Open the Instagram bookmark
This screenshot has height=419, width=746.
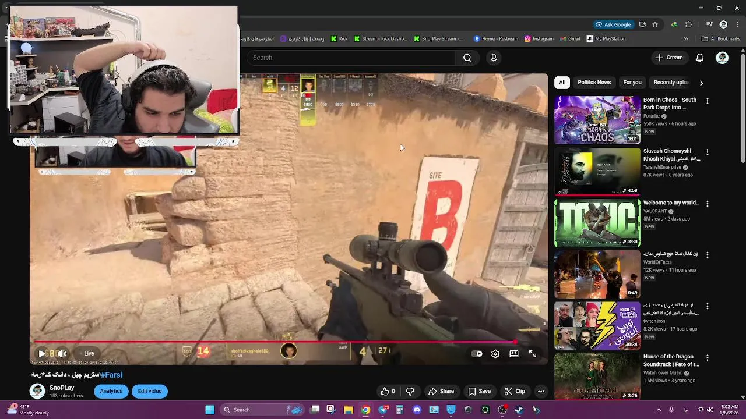pos(539,39)
